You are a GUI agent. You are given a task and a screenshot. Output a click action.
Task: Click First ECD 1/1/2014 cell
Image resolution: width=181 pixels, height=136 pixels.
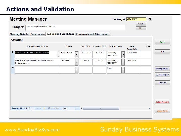tap(85, 62)
